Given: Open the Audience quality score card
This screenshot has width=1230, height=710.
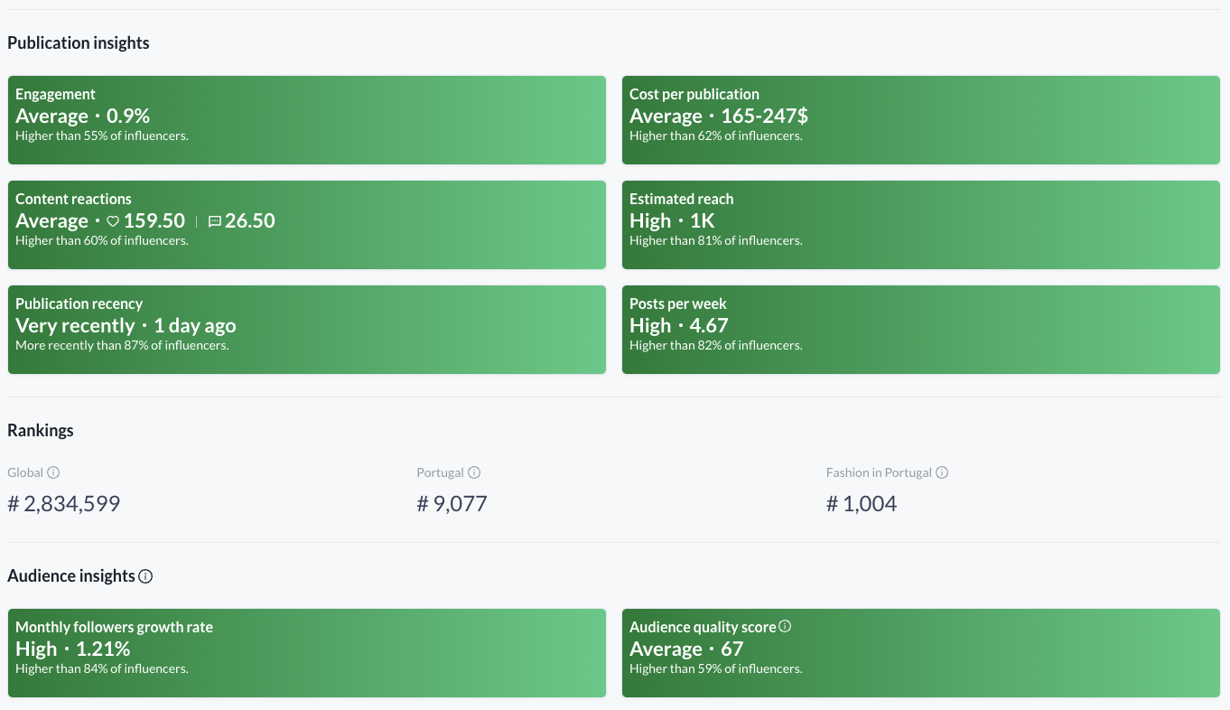Looking at the screenshot, I should point(921,653).
